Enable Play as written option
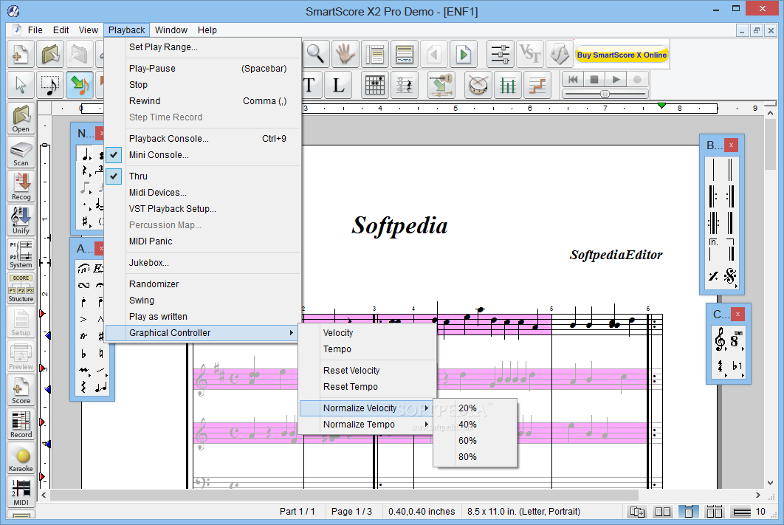This screenshot has height=525, width=784. (x=203, y=317)
